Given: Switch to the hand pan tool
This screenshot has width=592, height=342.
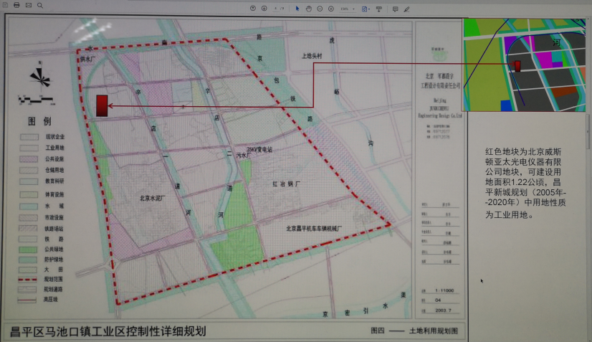Looking at the screenshot, I should point(308,8).
